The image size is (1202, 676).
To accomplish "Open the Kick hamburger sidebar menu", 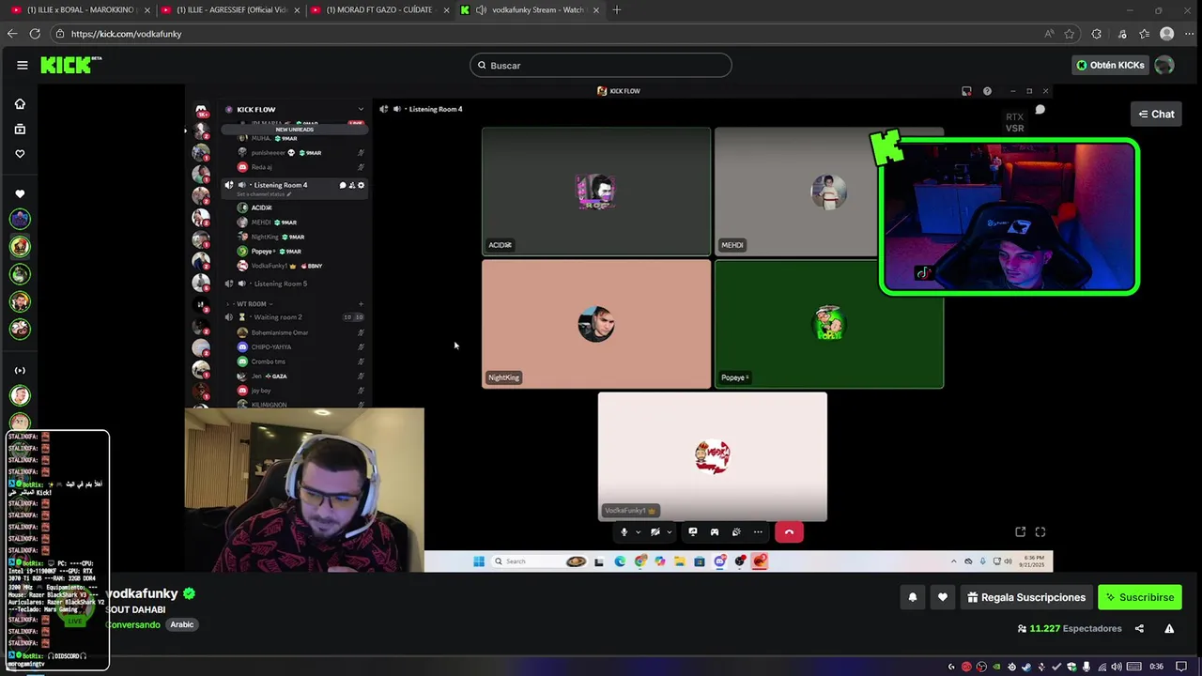I will [22, 65].
